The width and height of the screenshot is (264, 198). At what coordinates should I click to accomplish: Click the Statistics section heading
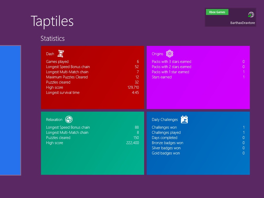pos(53,38)
